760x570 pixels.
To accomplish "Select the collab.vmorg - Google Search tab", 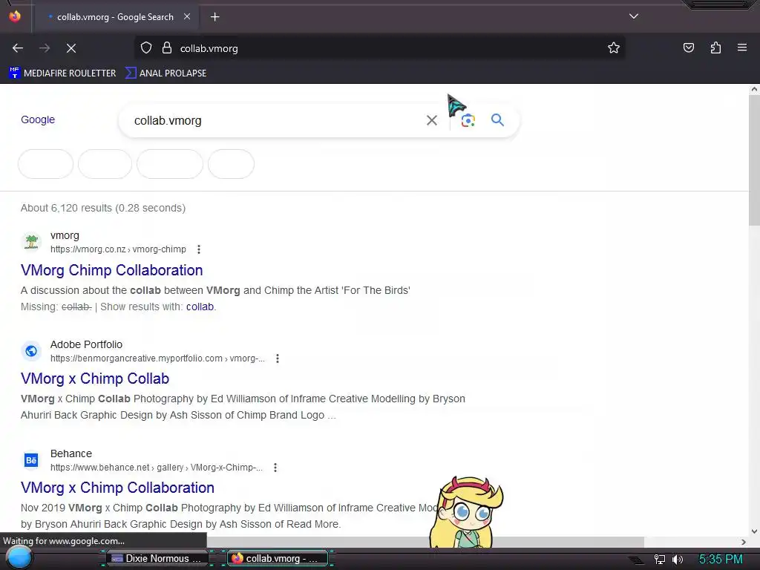I will (x=115, y=17).
